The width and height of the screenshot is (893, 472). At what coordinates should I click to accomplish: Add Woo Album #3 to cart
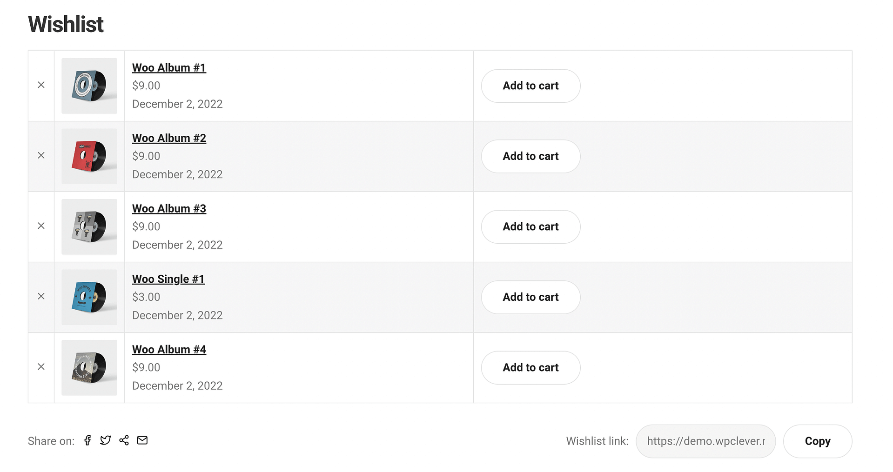click(x=530, y=227)
